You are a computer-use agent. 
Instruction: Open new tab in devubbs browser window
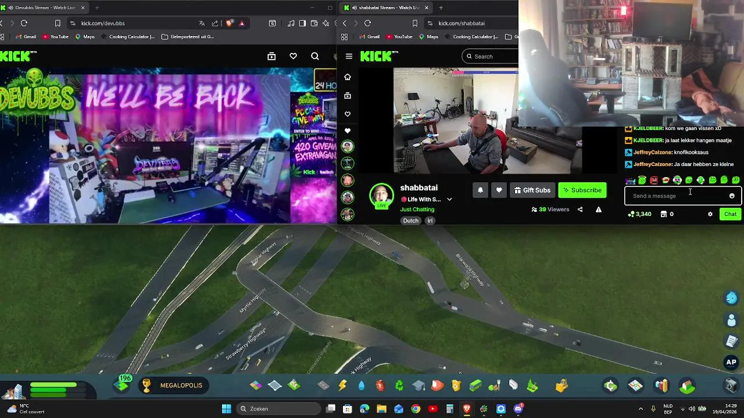pos(96,8)
